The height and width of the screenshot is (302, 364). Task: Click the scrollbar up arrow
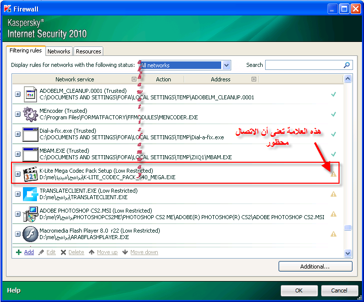[348, 79]
